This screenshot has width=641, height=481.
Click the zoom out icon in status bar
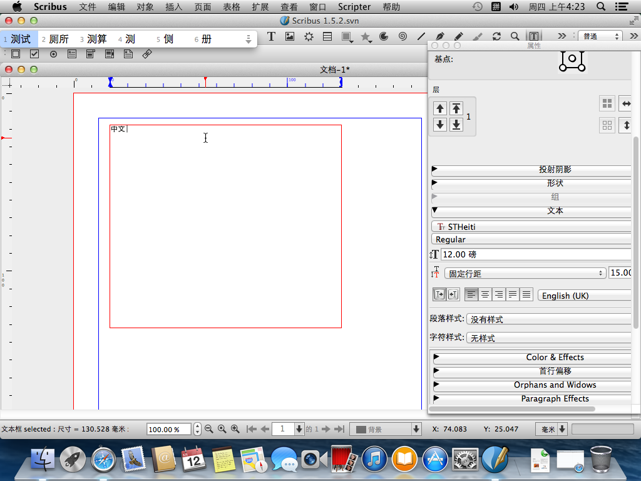point(209,429)
